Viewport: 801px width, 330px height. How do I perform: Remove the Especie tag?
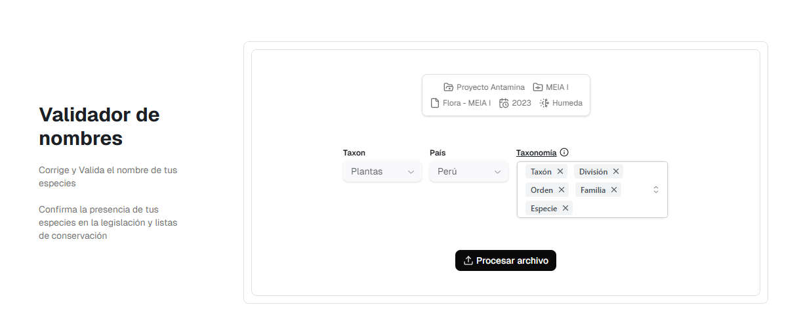pos(565,208)
